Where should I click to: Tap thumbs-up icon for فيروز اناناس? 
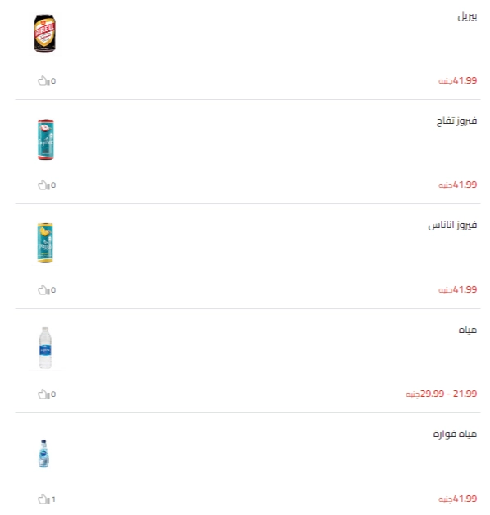click(43, 290)
